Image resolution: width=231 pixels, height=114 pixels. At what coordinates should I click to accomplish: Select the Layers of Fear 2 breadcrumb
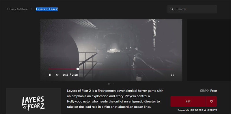47,9
